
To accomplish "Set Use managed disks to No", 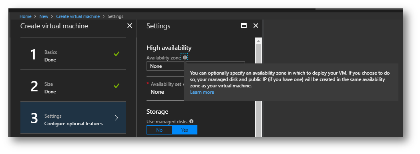I will [159, 130].
